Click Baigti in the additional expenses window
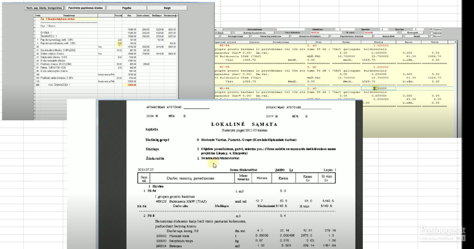Screen dimensions: 474x249 167,8
